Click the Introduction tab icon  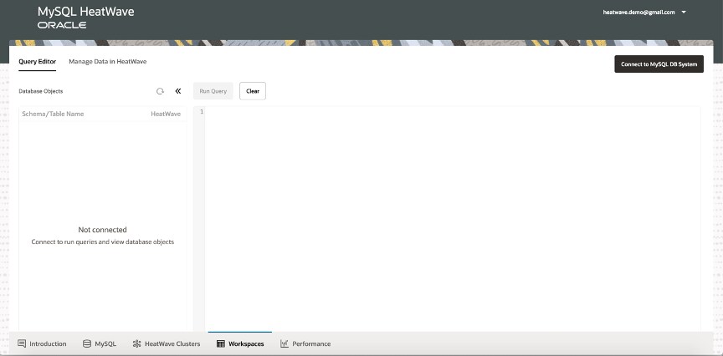pos(22,343)
